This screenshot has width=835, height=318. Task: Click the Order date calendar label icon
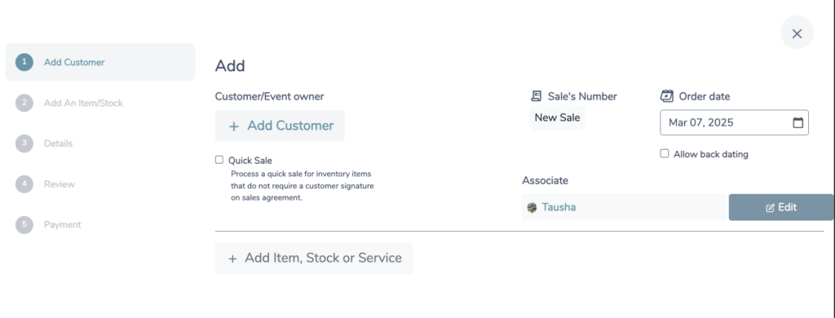[x=667, y=96]
